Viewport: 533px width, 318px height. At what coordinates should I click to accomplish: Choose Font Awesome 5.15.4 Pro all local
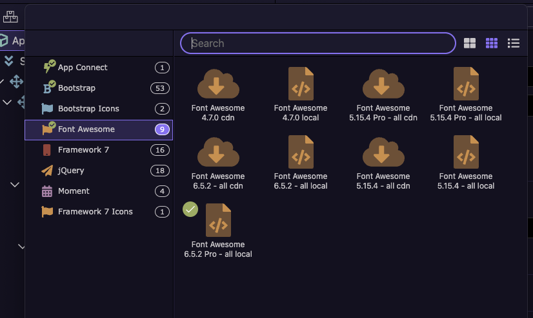(466, 94)
